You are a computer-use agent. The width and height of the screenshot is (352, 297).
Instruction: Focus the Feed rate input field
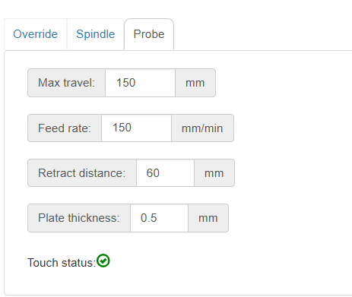[136, 128]
